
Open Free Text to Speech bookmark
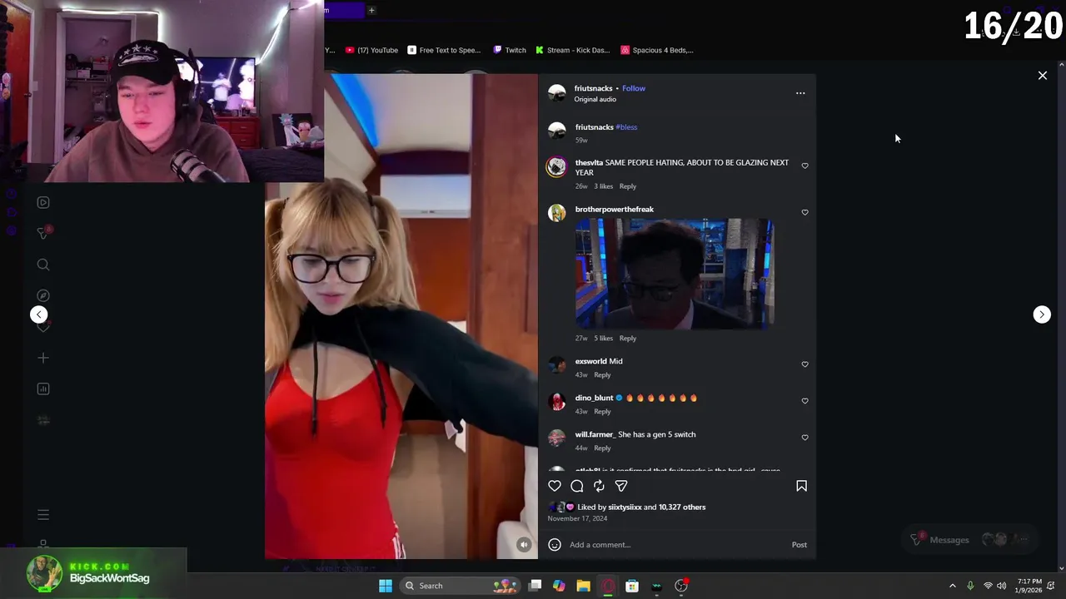click(x=444, y=50)
